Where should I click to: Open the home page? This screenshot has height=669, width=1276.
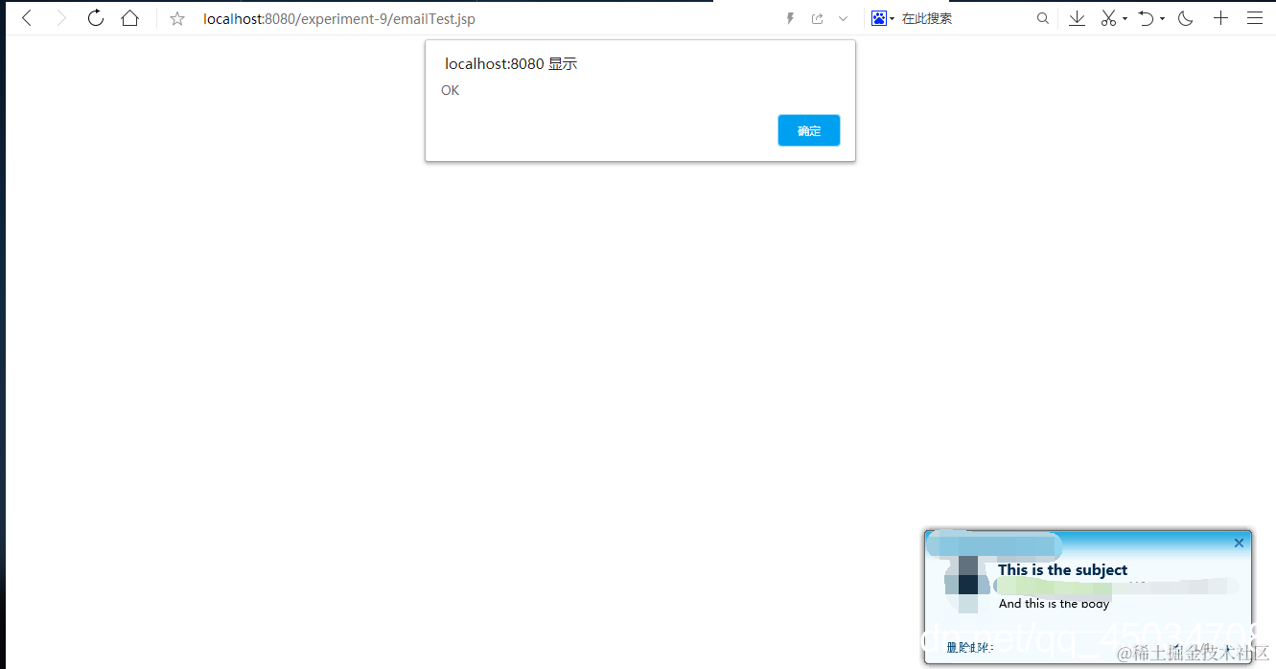129,17
